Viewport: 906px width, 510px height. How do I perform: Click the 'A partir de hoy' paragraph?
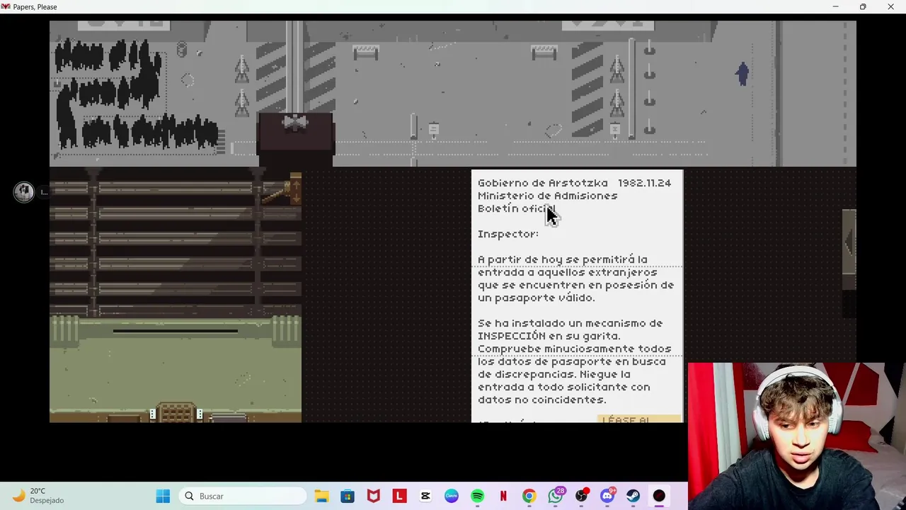576,278
